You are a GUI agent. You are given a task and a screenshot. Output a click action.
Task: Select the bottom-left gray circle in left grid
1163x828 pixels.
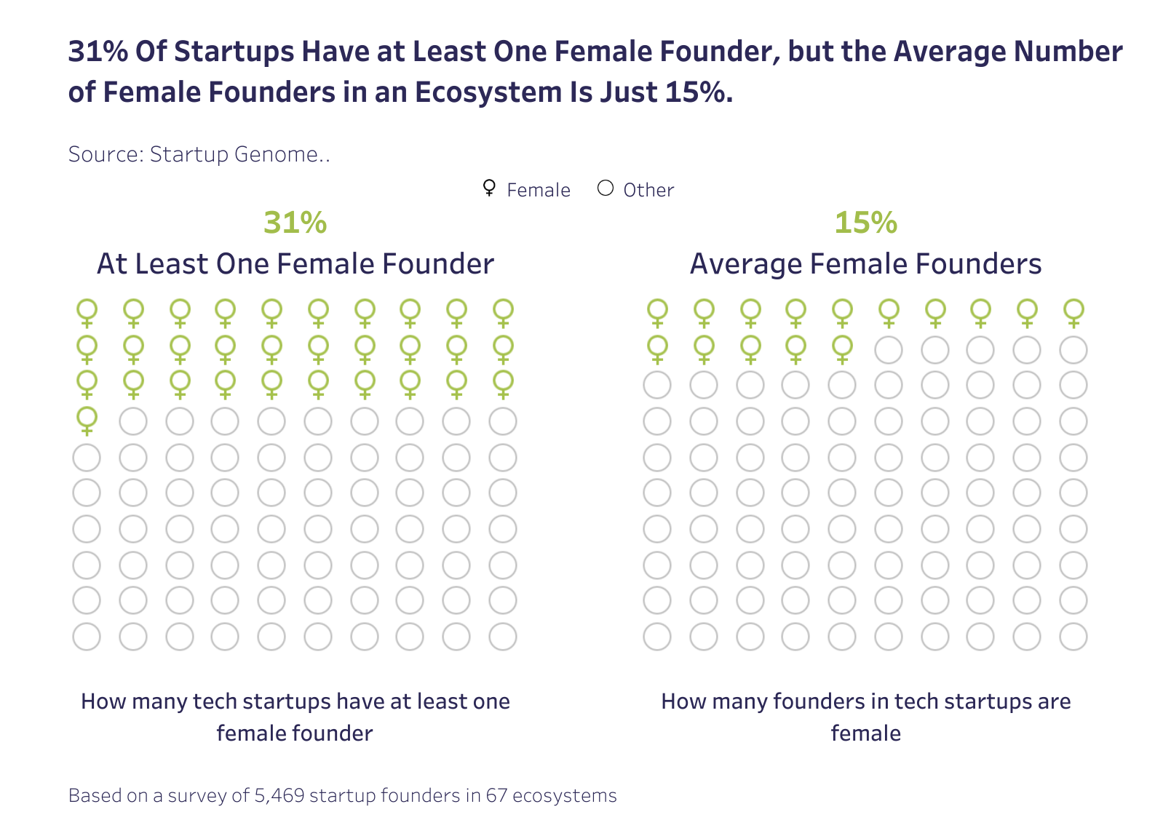coord(87,637)
